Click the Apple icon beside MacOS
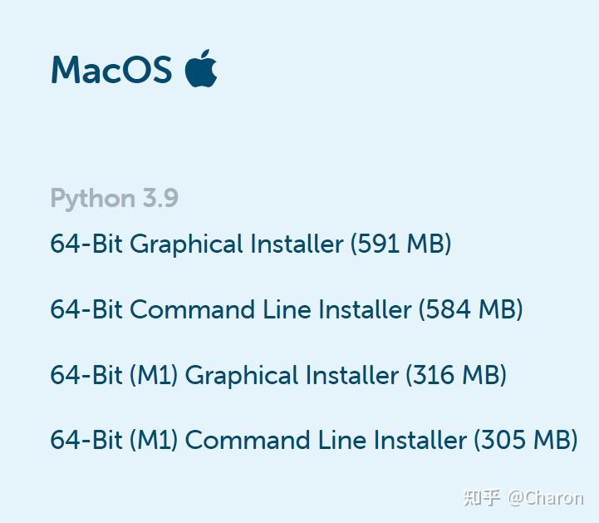This screenshot has width=599, height=523. pos(201,68)
